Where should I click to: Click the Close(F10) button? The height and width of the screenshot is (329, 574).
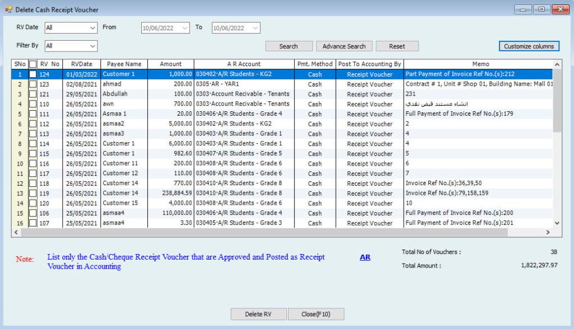[316, 314]
